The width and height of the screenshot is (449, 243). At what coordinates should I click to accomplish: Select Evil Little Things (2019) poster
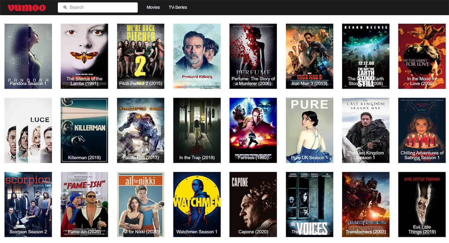point(422,204)
